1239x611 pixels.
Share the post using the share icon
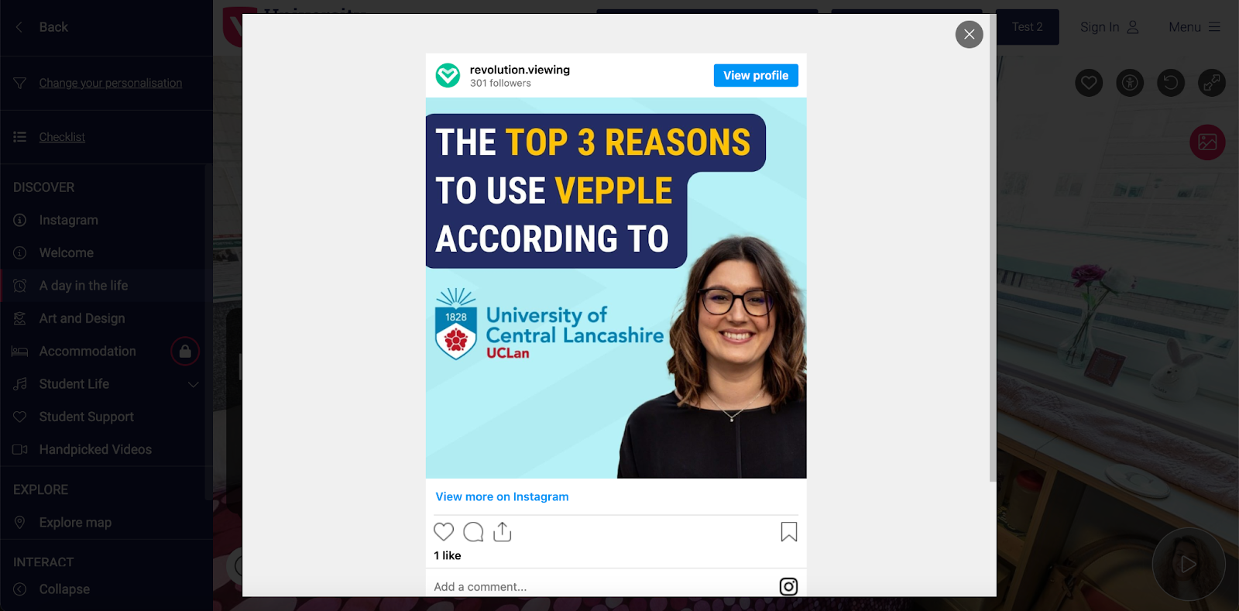tap(503, 532)
